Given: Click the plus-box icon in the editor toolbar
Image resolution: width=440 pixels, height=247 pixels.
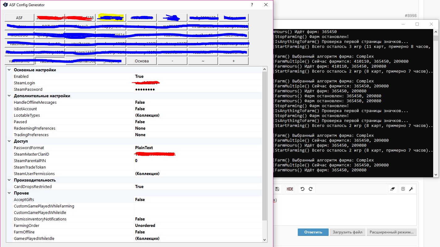Looking at the screenshot, I should (x=403, y=189).
